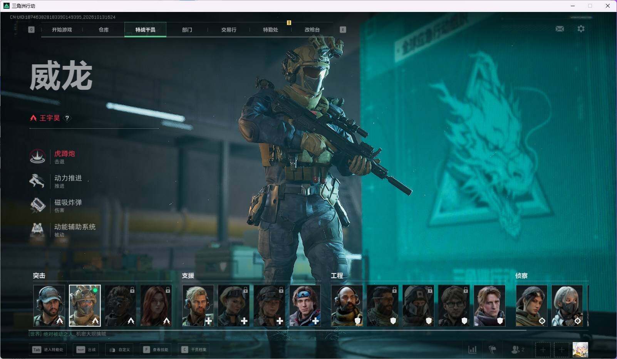The image size is (617, 359).
Task: Choose the 工程 operator wearing glasses
Action: [x=454, y=305]
